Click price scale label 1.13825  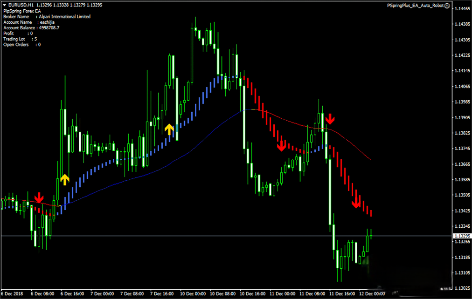462,133
